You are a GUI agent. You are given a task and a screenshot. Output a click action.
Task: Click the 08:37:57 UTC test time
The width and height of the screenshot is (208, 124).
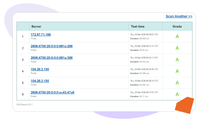[x=144, y=92]
